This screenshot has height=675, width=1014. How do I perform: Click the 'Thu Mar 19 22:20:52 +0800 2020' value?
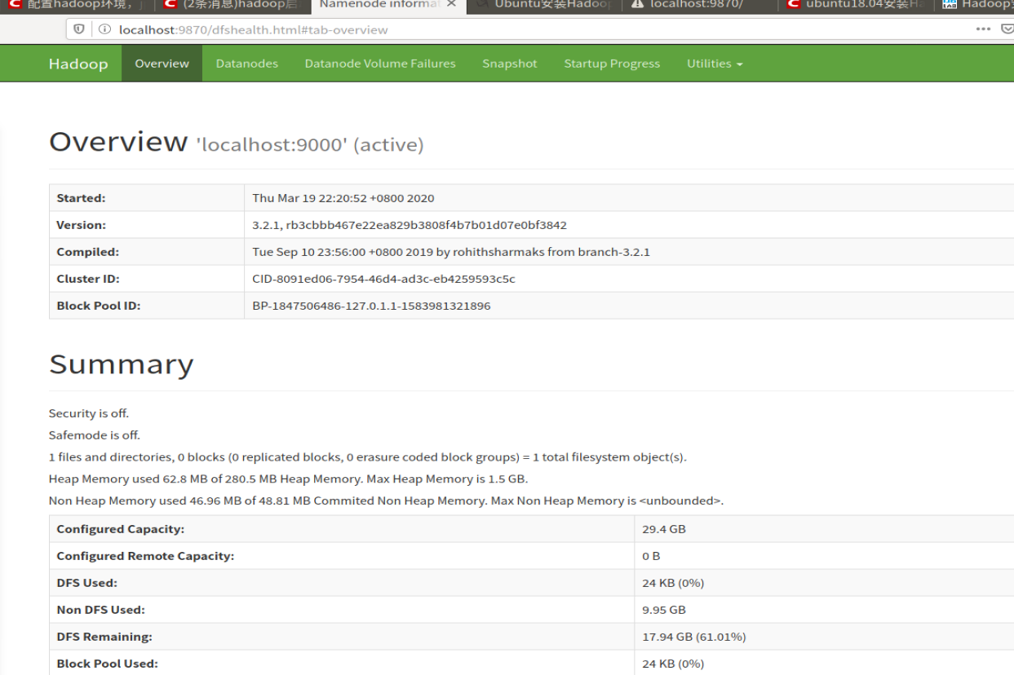click(x=343, y=198)
